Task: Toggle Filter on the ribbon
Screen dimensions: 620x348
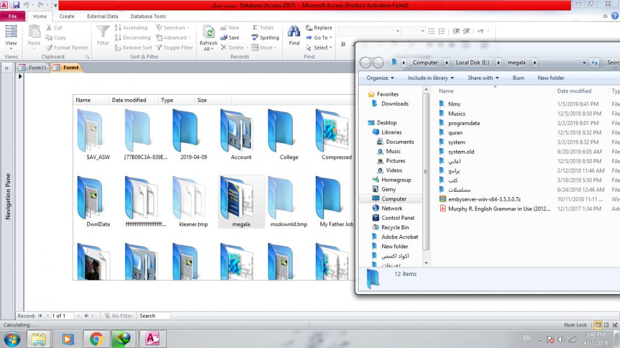Action: [x=174, y=48]
